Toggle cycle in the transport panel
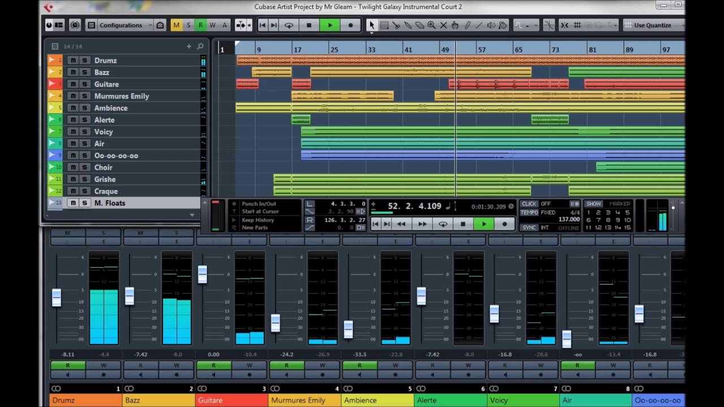This screenshot has width=724, height=407. 443,224
